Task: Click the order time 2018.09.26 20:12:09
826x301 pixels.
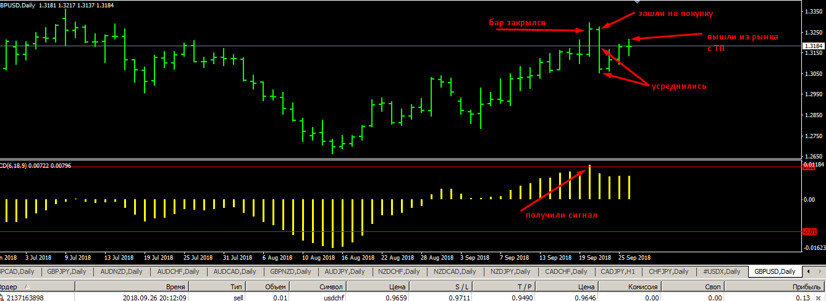Action: pos(154,297)
